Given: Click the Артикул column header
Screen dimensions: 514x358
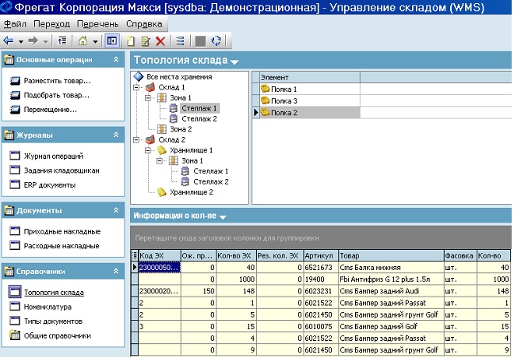Looking at the screenshot, I should [x=321, y=255].
